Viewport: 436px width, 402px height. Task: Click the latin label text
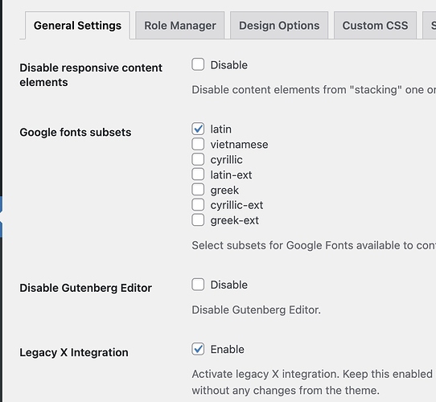[220, 129]
